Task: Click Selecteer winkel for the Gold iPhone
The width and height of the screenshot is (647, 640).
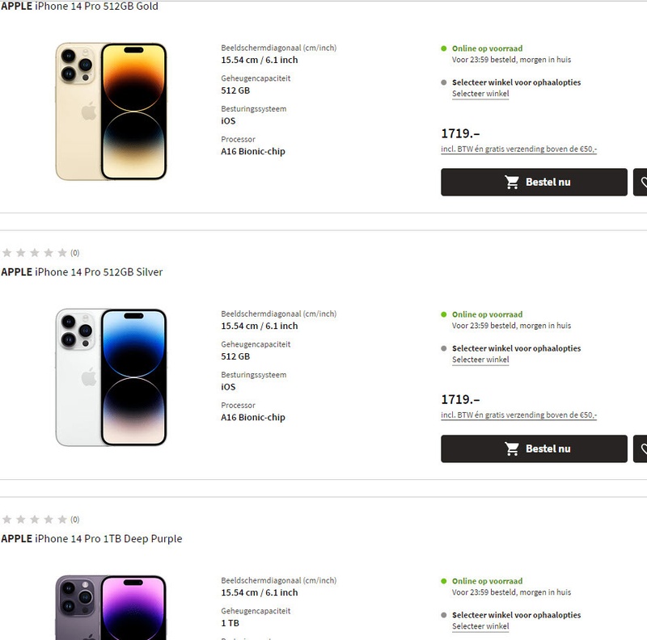Action: tap(480, 94)
